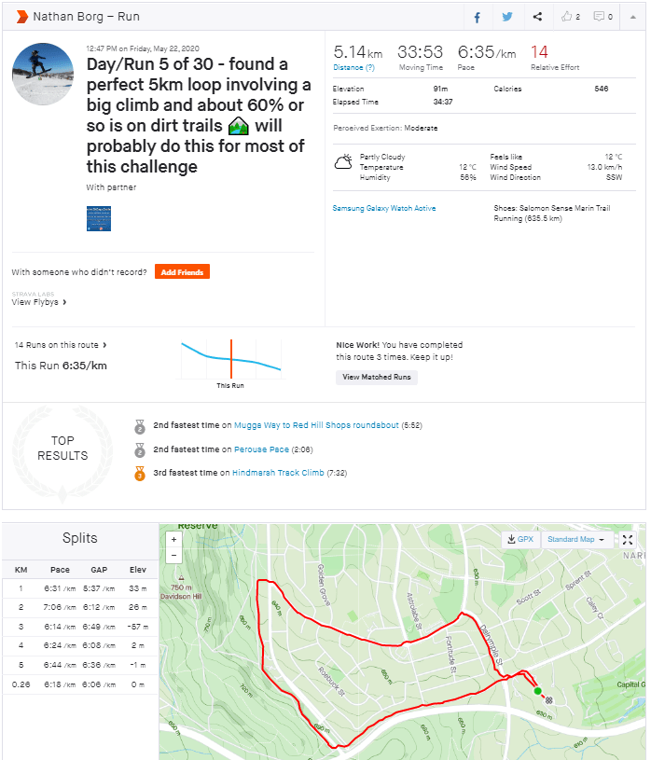Expand 14 Runs on this route

click(x=61, y=345)
